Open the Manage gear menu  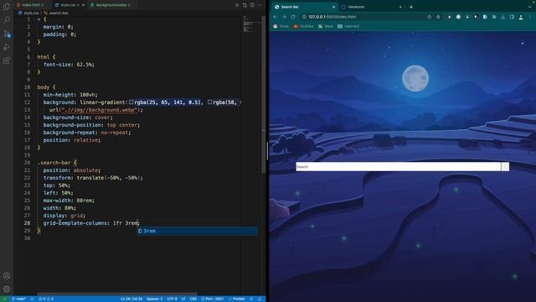pyautogui.click(x=7, y=289)
